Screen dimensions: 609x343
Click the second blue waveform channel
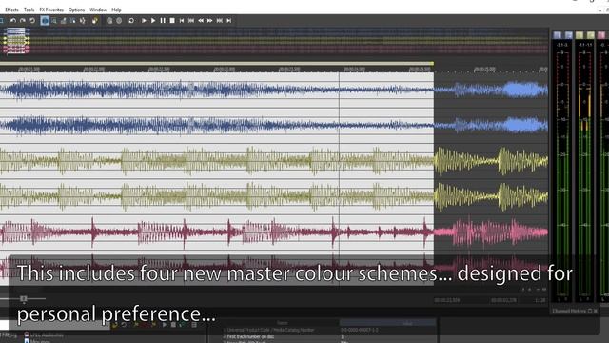(x=274, y=125)
